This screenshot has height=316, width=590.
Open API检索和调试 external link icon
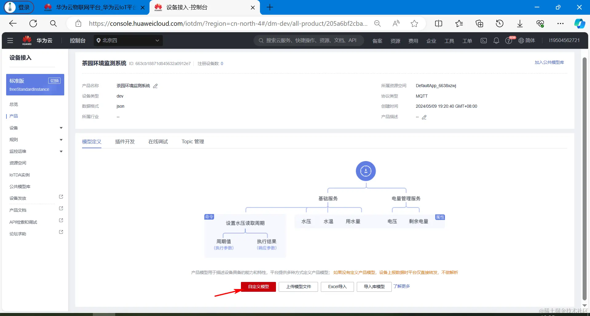pos(61,220)
